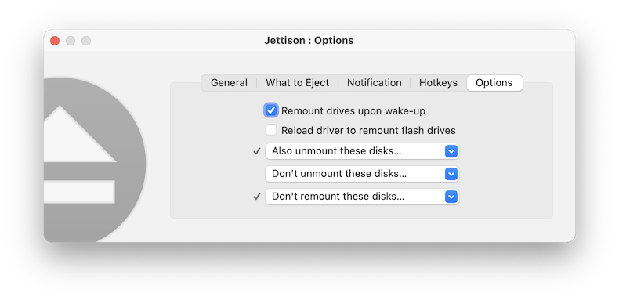Click checkmark beside Don't remount these disks
The image size is (619, 300).
257,197
